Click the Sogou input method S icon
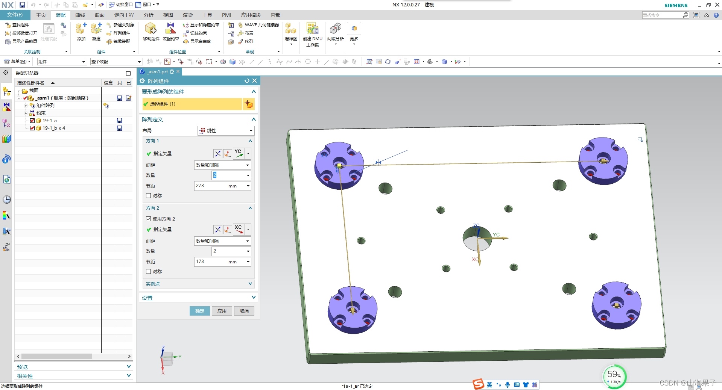Viewport: 722px width, 390px height. click(x=478, y=384)
